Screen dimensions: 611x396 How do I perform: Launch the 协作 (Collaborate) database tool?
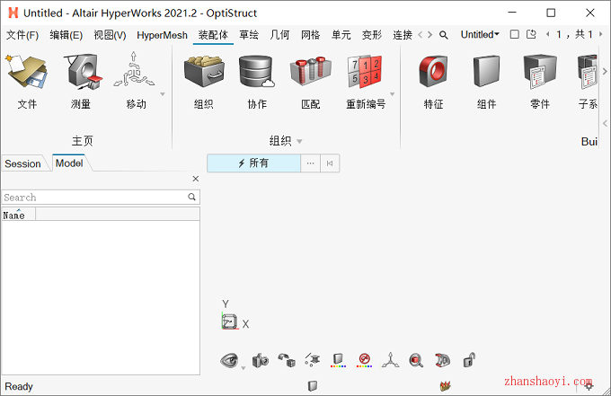(257, 82)
